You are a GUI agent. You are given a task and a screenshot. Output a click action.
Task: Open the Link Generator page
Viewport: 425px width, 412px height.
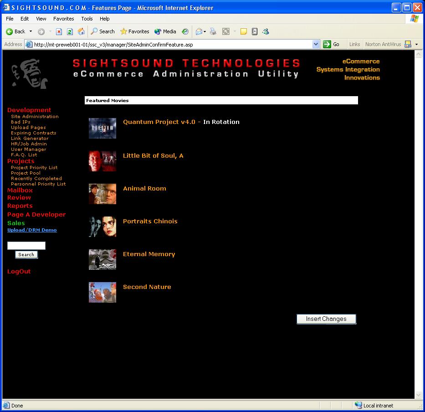click(x=30, y=139)
